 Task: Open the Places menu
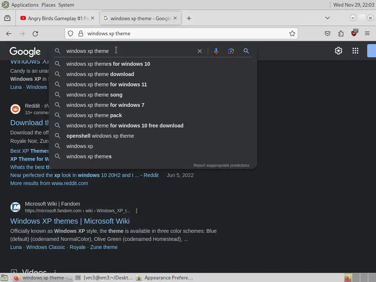click(x=48, y=5)
